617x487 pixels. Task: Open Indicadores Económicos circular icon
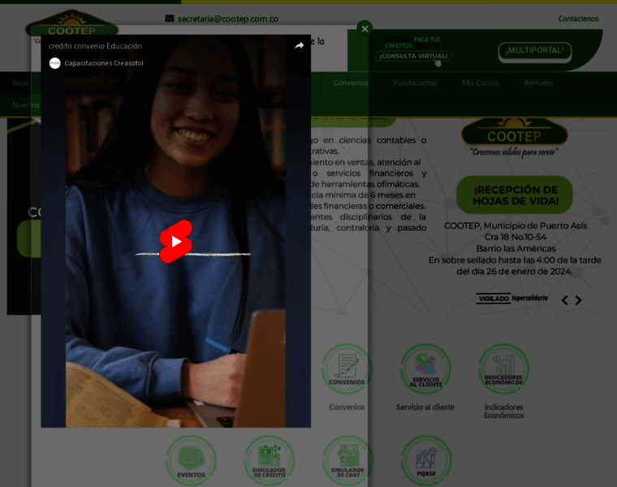[503, 369]
